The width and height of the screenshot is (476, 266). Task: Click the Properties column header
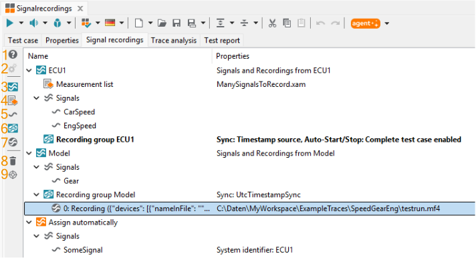[x=233, y=56]
